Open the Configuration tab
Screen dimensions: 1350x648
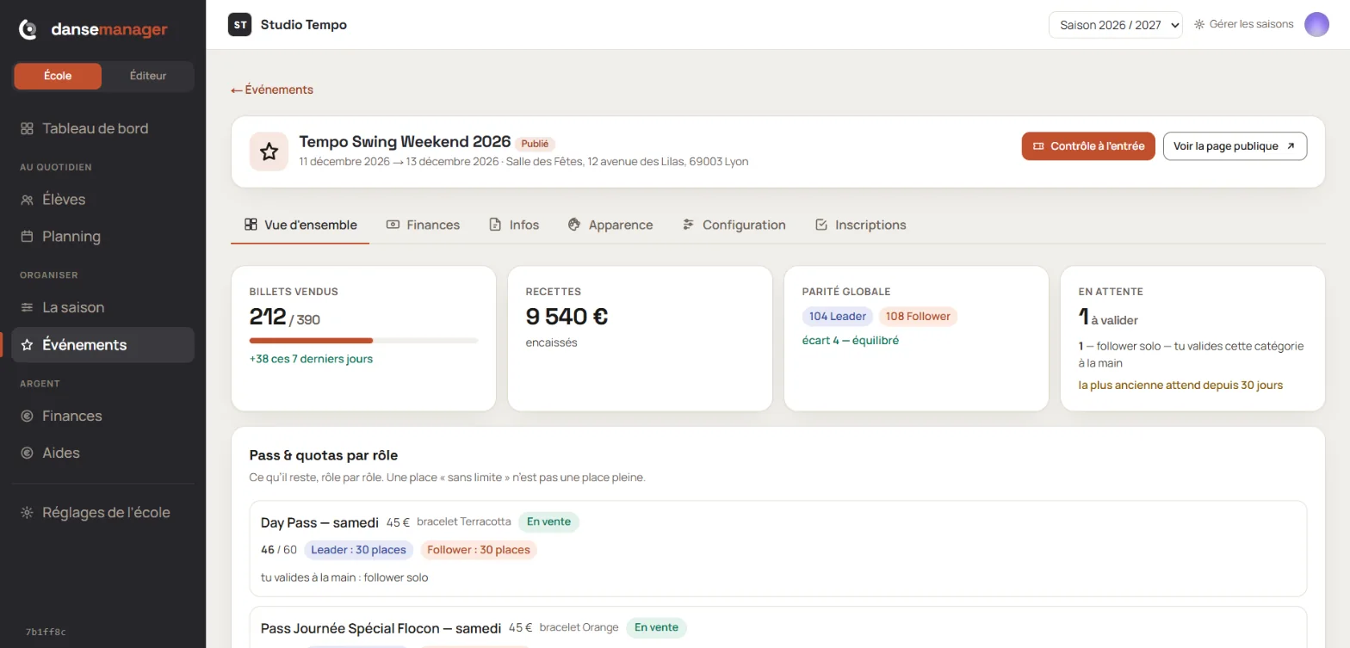click(734, 225)
